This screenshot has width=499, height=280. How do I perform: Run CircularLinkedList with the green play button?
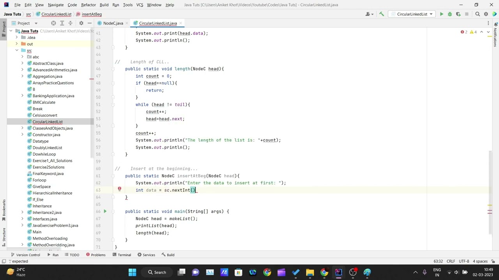pos(441,14)
